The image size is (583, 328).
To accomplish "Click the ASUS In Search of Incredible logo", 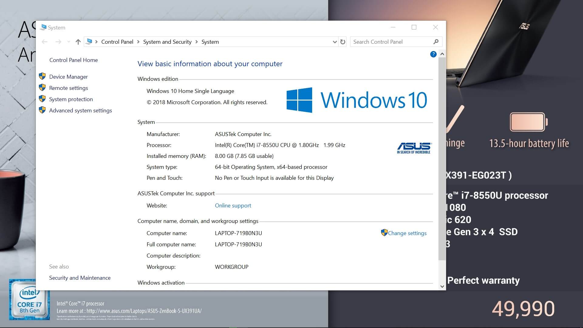I will coord(414,148).
